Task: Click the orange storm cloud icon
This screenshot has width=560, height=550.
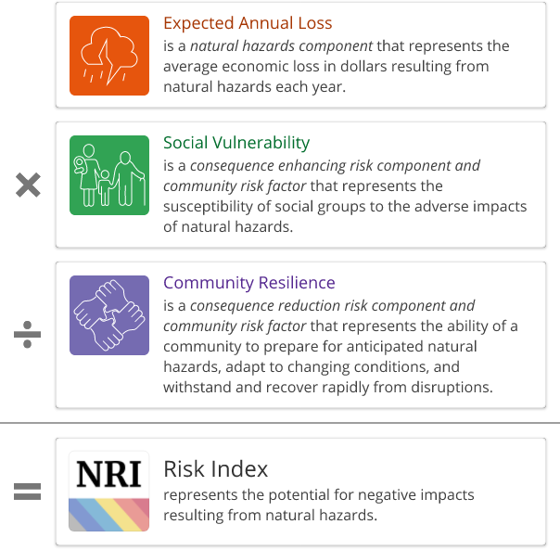Action: [109, 56]
